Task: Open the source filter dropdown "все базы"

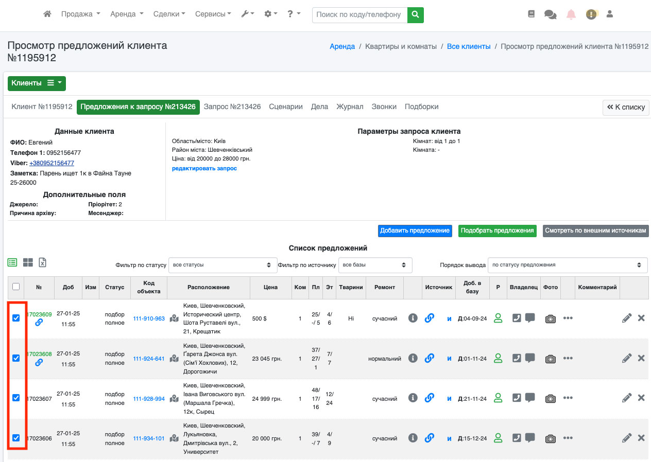Action: [375, 265]
